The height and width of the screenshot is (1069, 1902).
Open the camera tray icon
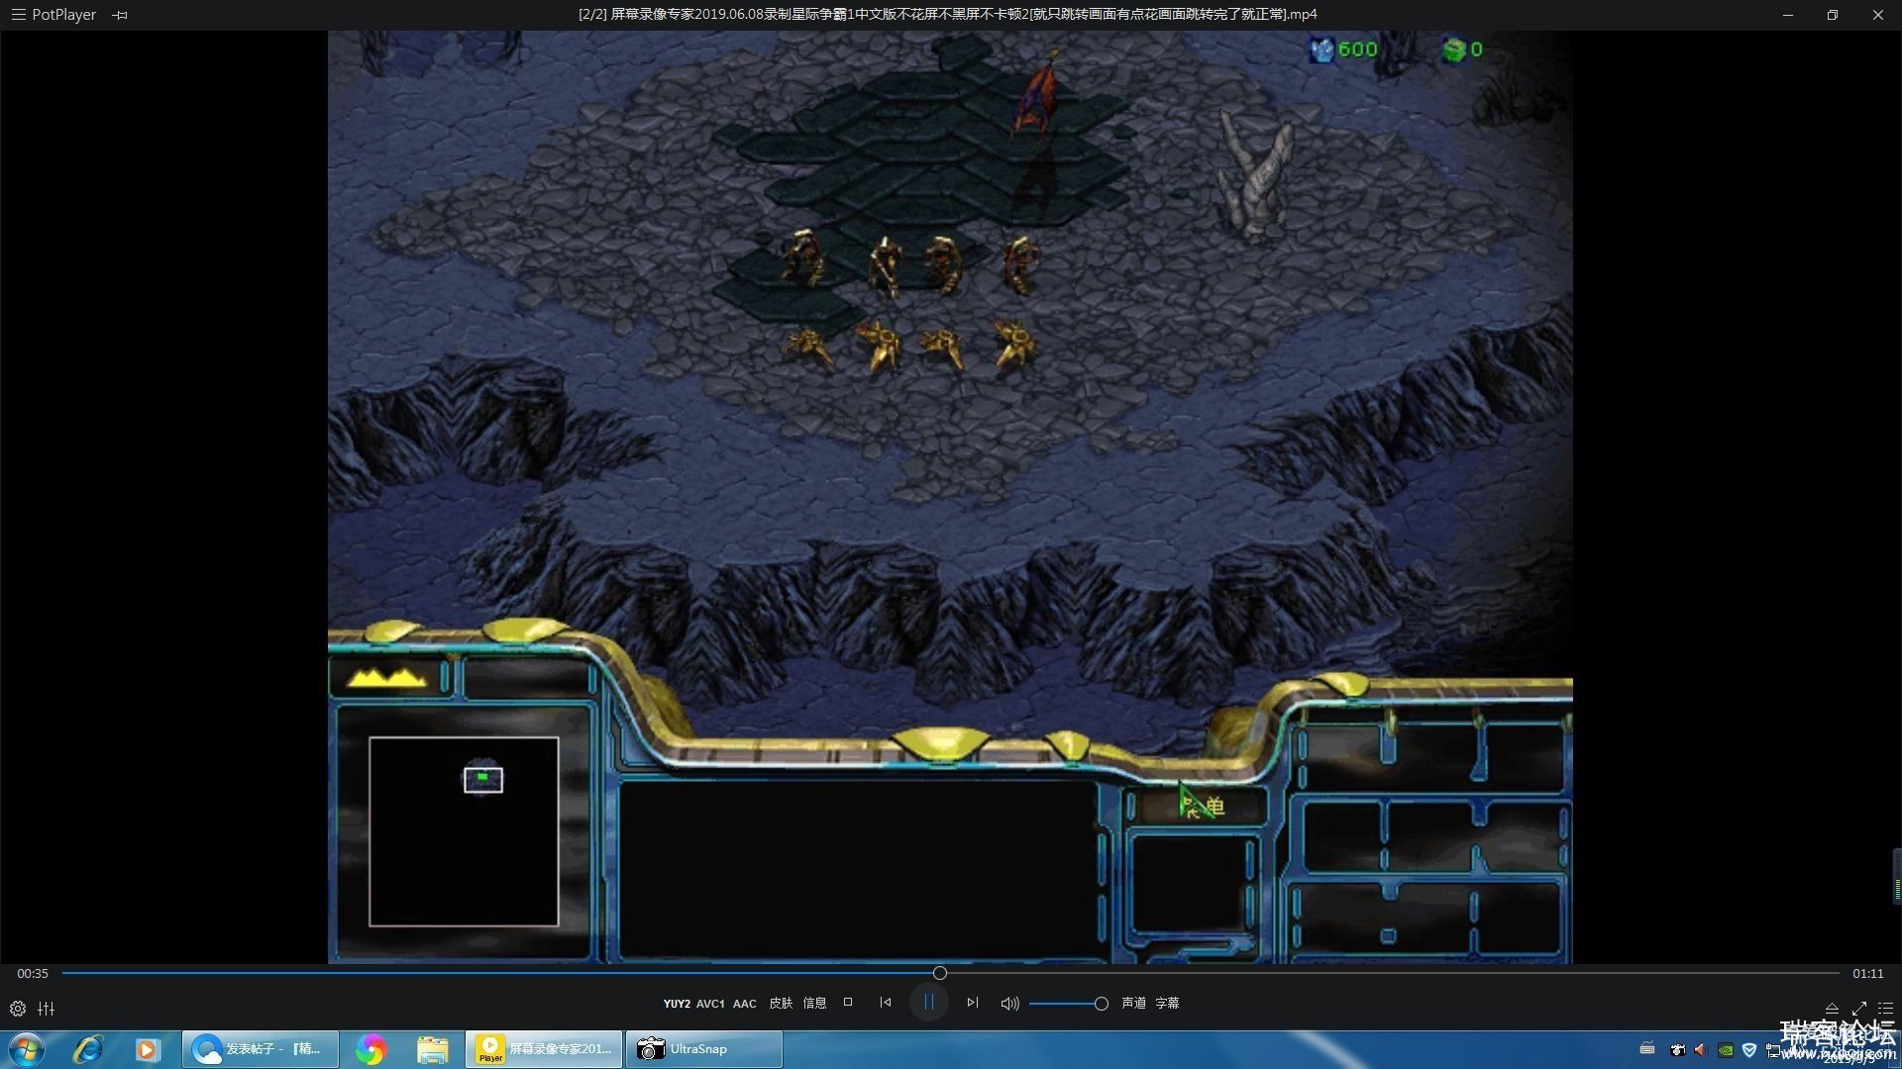click(1677, 1049)
